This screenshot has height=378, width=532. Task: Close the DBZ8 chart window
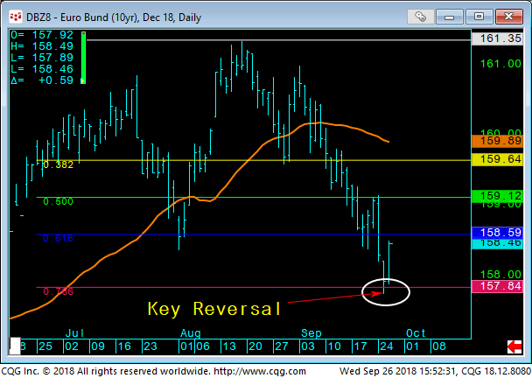[x=508, y=16]
